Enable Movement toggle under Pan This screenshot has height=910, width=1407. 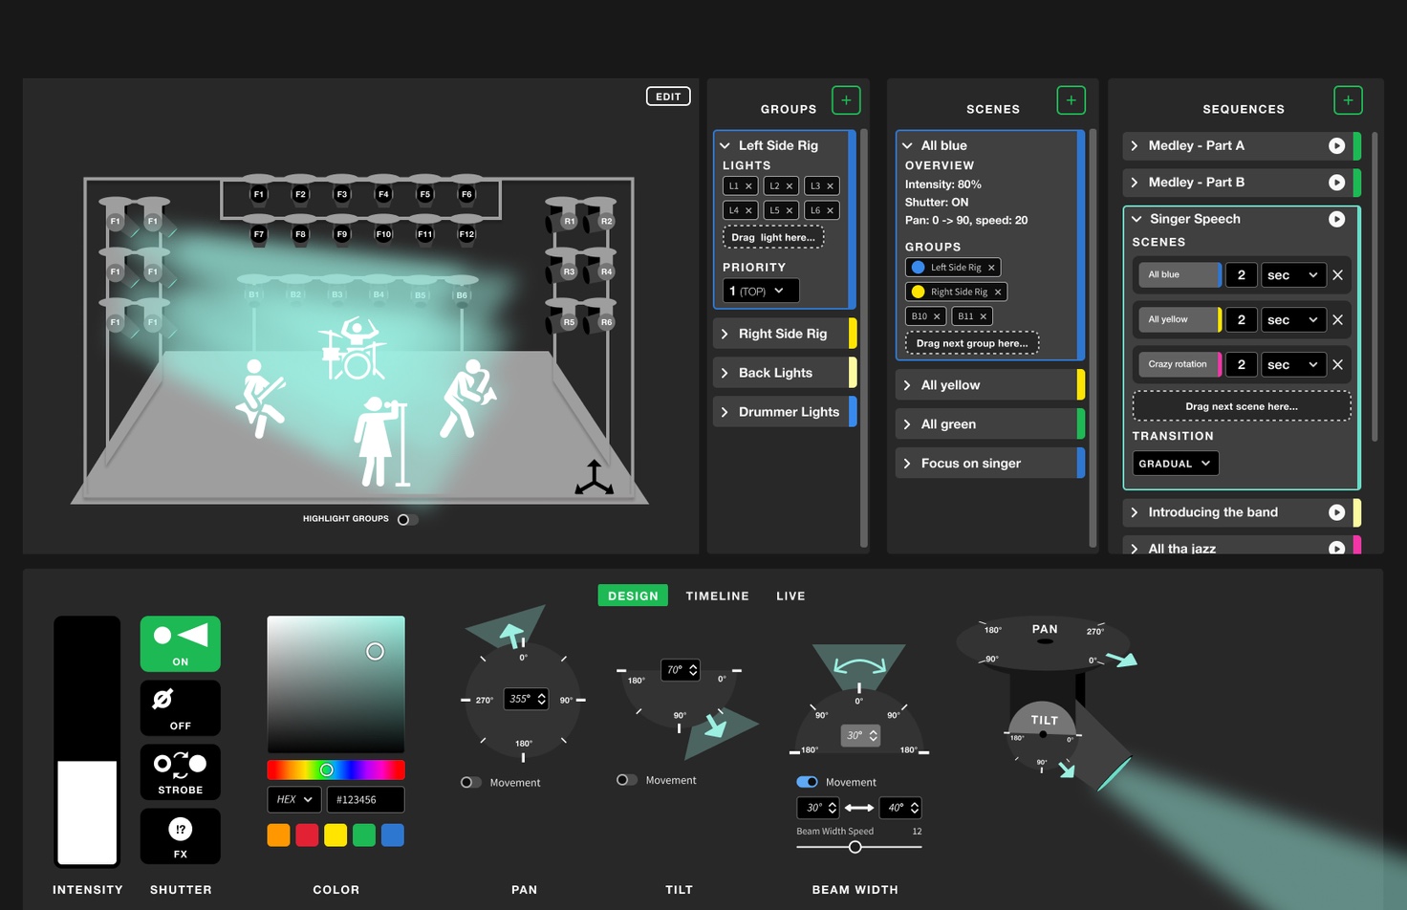pyautogui.click(x=471, y=782)
